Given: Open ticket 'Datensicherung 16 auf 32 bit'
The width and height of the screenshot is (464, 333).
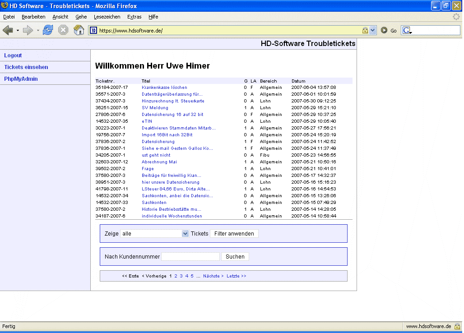Looking at the screenshot, I should [172, 115].
